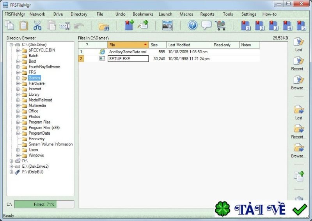The width and height of the screenshot is (312, 221).
Task: Expand the Windows folder node
Action: pyautogui.click(x=18, y=156)
